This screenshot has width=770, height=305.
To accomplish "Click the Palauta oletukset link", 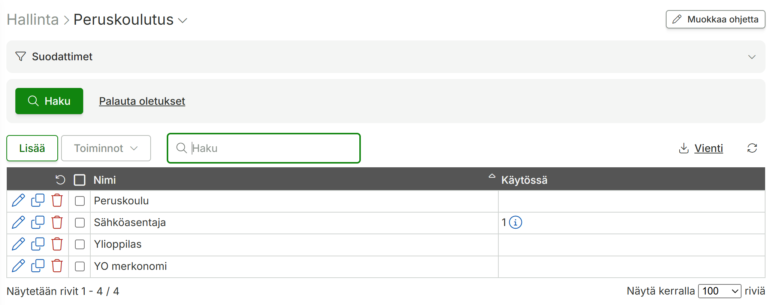I will (142, 101).
